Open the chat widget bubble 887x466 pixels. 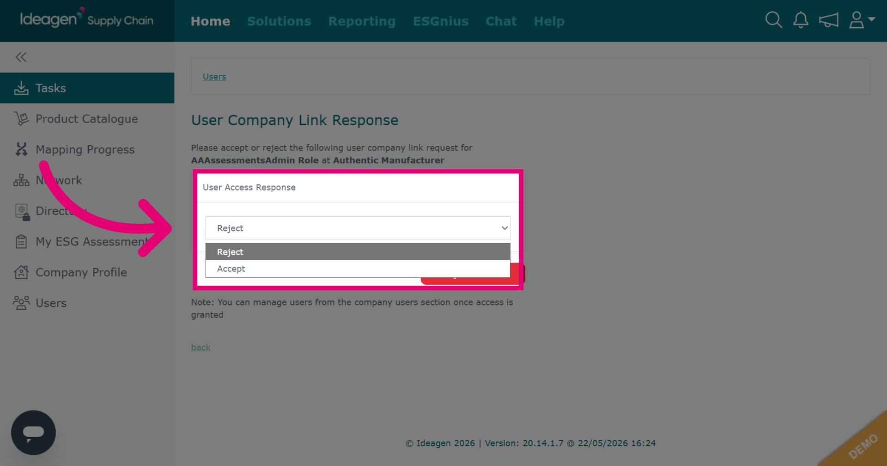coord(33,432)
